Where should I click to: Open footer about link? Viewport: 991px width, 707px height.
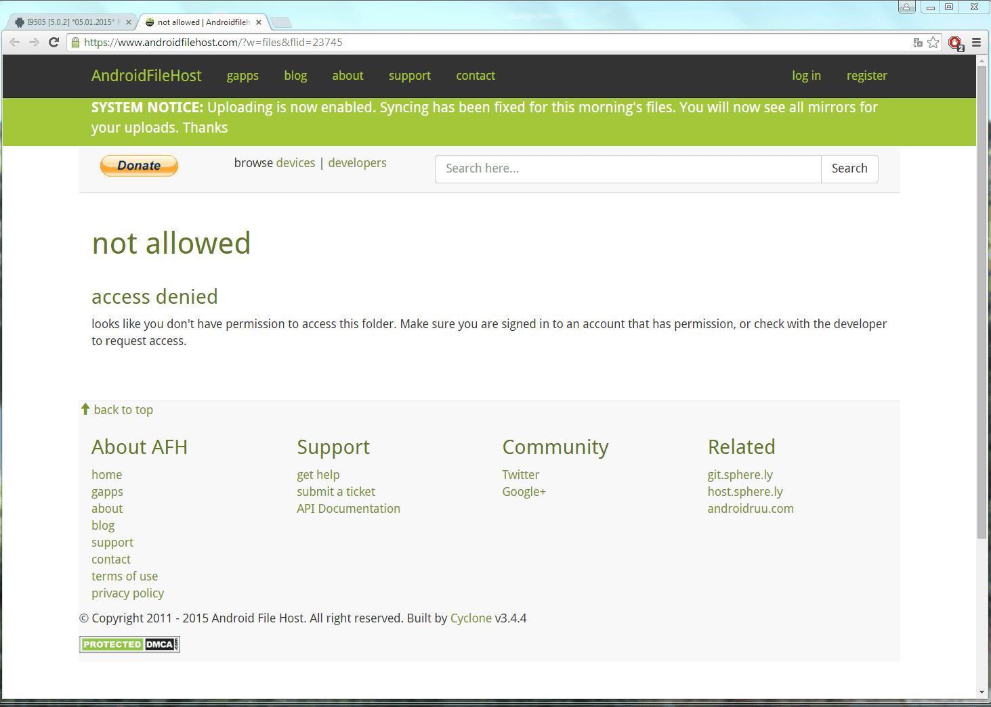click(107, 509)
